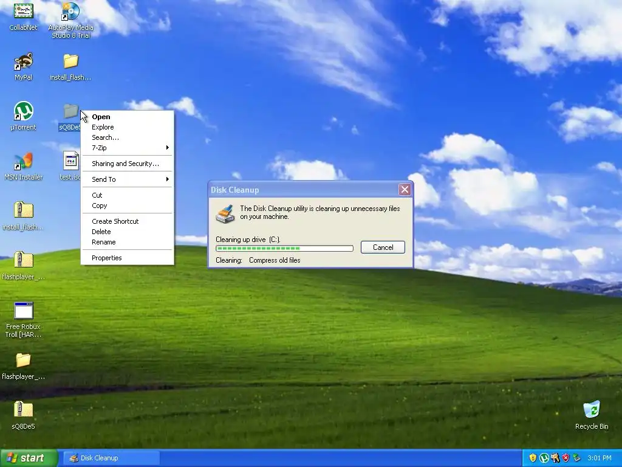
Task: Choose Rename from the context menu
Action: coord(128,242)
